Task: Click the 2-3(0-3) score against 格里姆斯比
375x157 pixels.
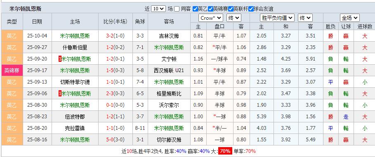Action: [115, 94]
